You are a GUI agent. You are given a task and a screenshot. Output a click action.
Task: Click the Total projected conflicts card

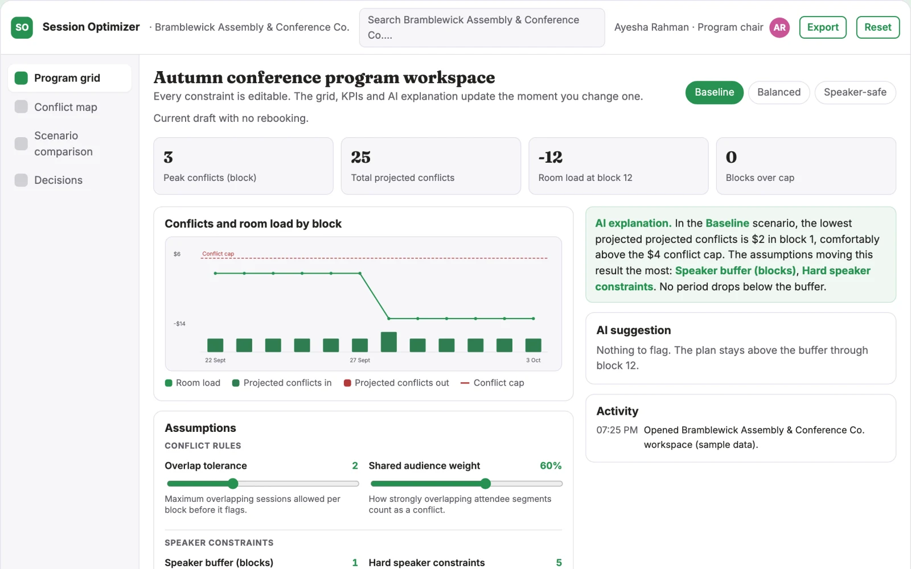(x=431, y=166)
